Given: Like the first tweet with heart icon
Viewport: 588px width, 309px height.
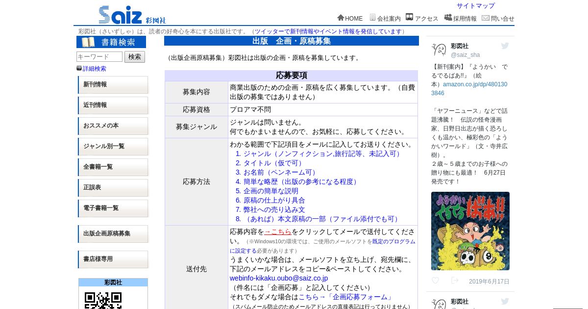Looking at the screenshot, I should point(435,281).
